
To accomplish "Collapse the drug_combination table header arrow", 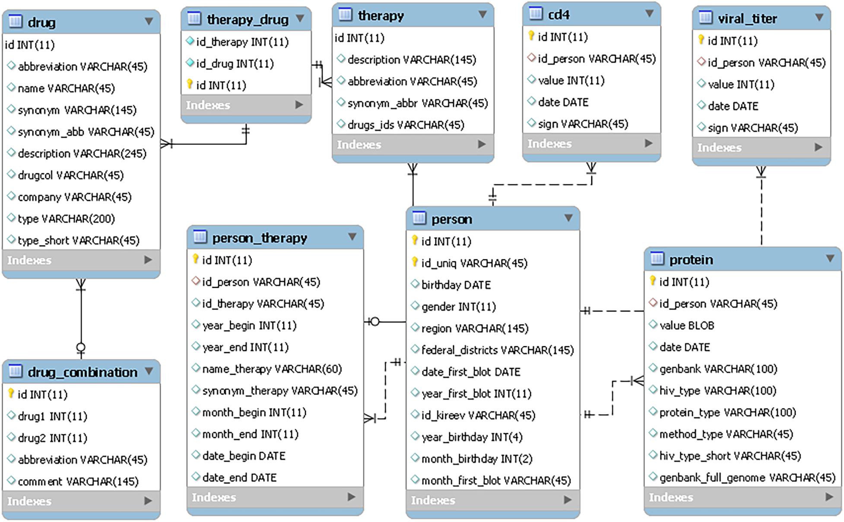I will [x=149, y=371].
